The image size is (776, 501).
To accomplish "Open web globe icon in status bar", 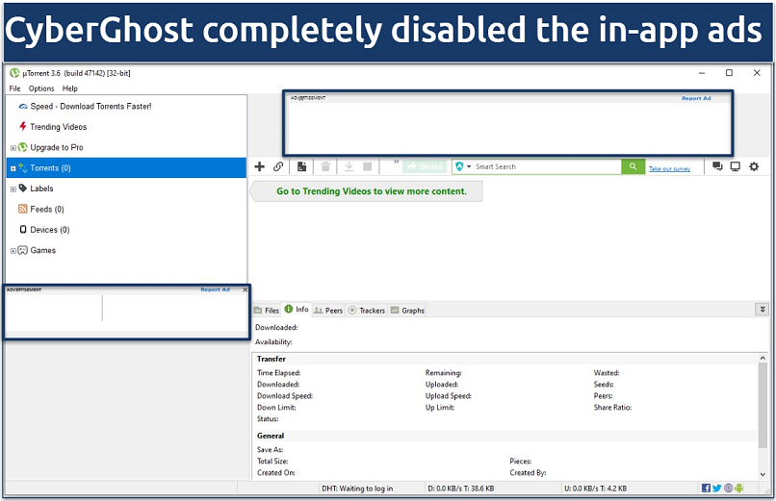I will pos(729,488).
